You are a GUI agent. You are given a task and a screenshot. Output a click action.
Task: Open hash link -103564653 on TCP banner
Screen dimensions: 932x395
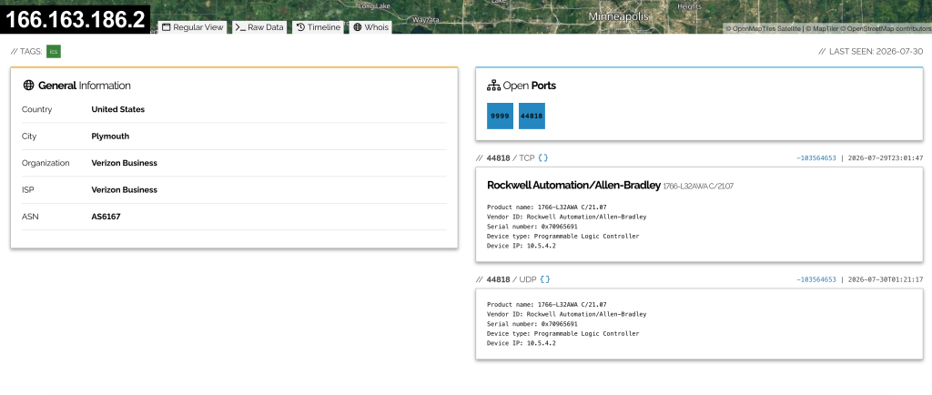(816, 158)
